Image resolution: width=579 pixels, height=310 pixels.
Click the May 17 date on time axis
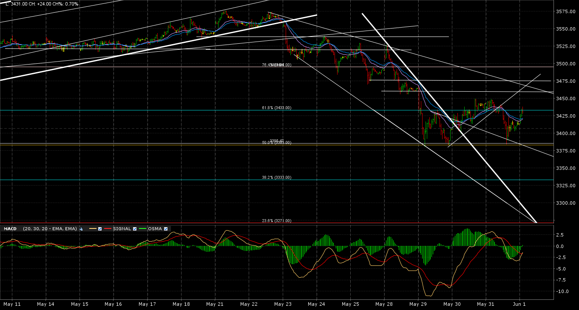click(146, 304)
